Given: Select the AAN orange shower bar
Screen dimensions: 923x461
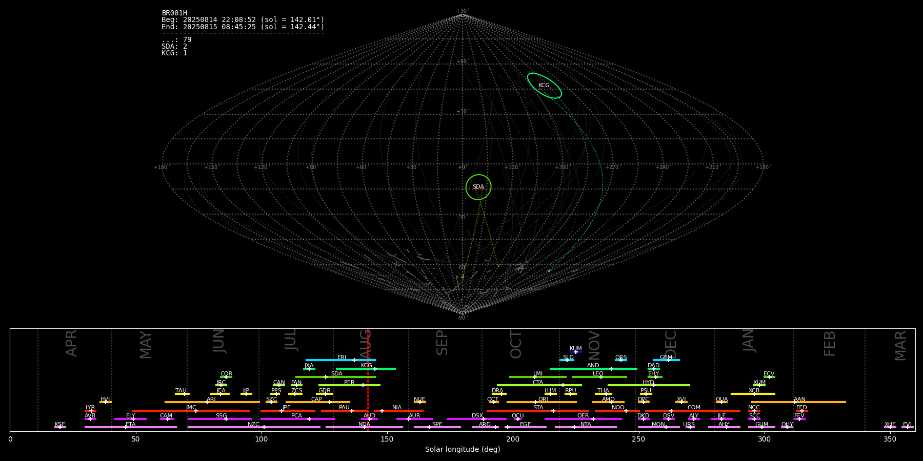Looking at the screenshot, I should (x=798, y=402).
